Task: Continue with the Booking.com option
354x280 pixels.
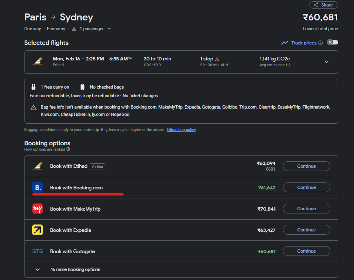Action: pyautogui.click(x=306, y=187)
